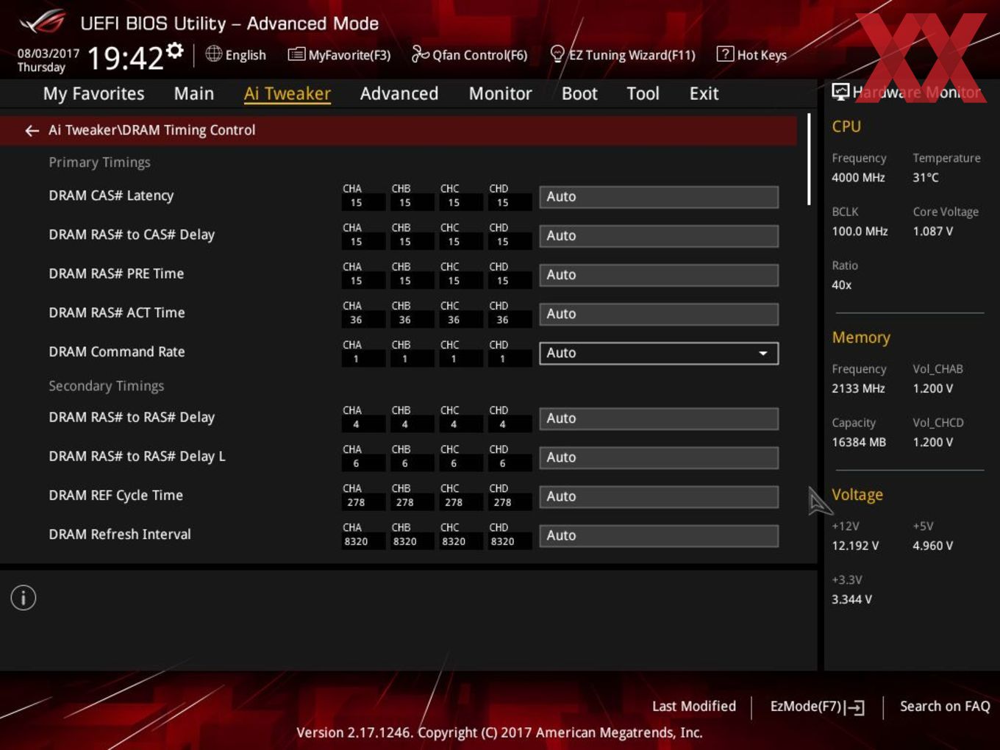Select DRAM RAS# PRE Time Auto field
Viewport: 1000px width, 750px height.
(x=659, y=275)
